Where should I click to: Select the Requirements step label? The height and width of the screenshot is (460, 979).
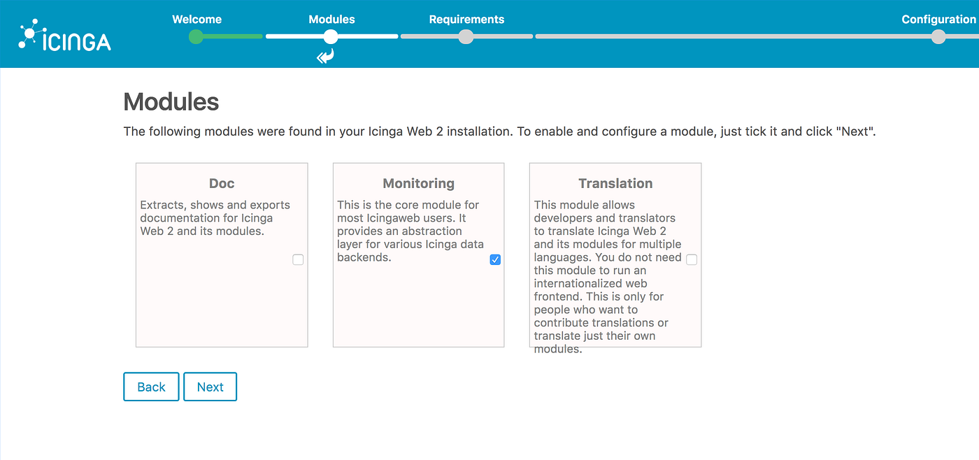466,19
